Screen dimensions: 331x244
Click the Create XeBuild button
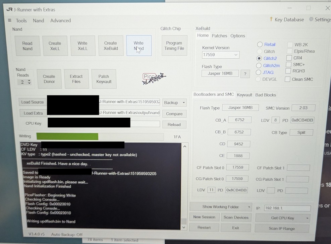click(111, 46)
